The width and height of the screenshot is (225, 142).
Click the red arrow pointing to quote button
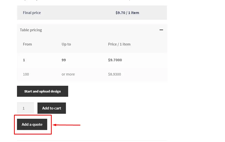click(x=66, y=125)
